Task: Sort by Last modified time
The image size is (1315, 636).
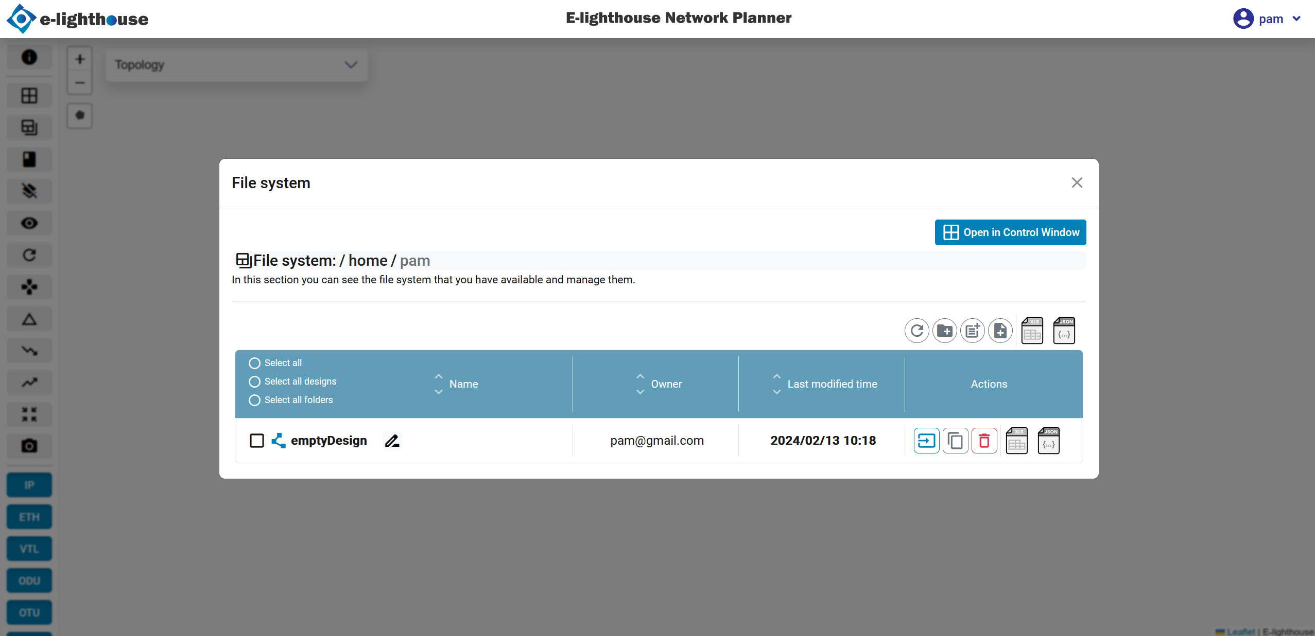Action: 776,384
